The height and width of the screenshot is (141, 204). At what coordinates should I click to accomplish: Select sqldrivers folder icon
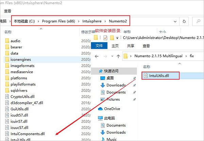tap(7, 90)
